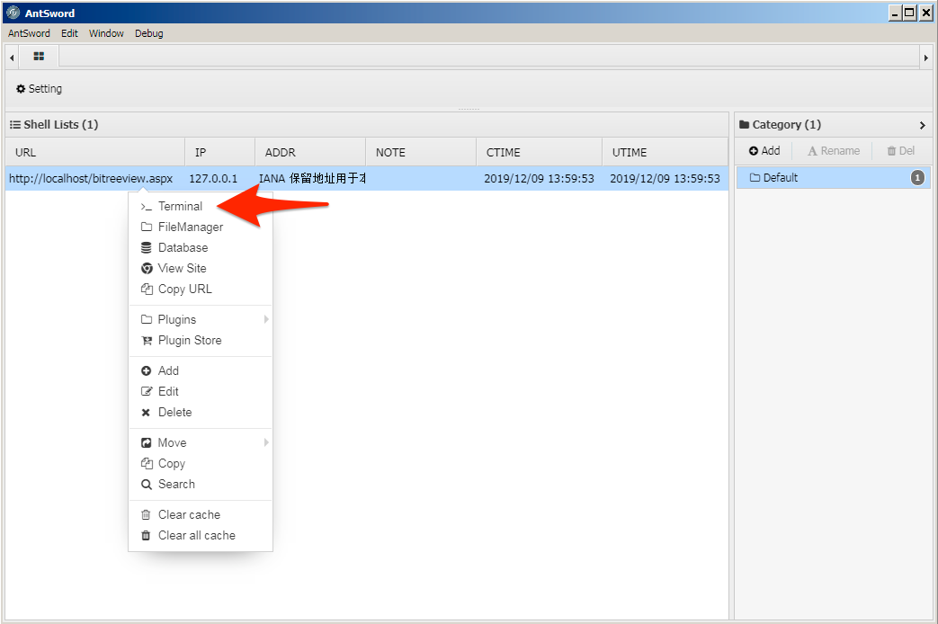Expand the Plugins submenu
Screen dimensions: 938x624
pos(200,319)
